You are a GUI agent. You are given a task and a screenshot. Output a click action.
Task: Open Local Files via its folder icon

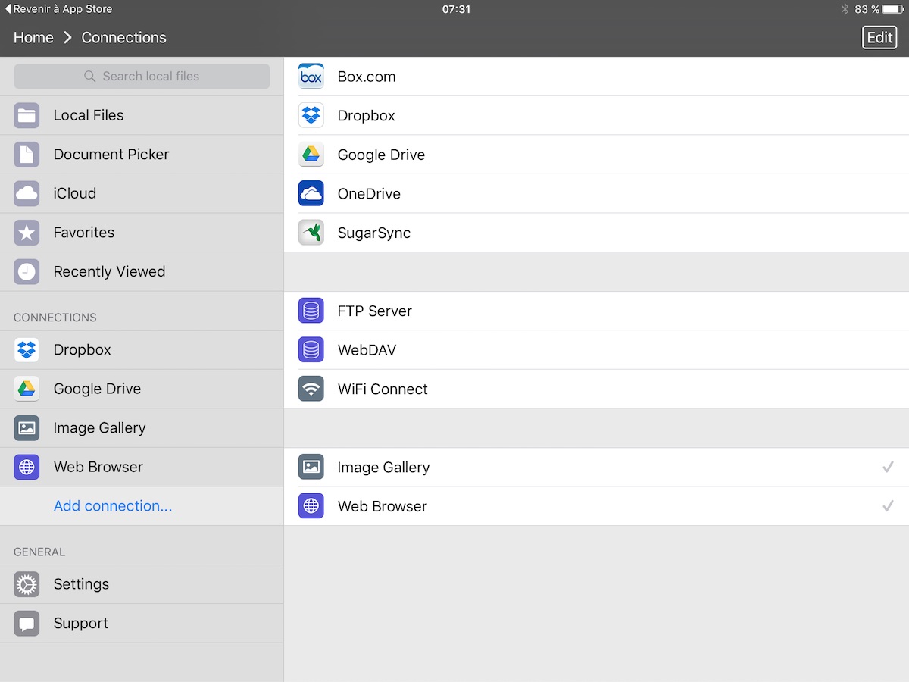coord(27,115)
